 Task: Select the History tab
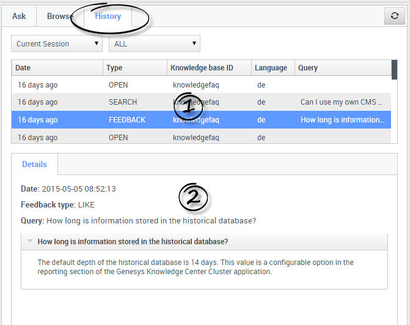pyautogui.click(x=108, y=17)
